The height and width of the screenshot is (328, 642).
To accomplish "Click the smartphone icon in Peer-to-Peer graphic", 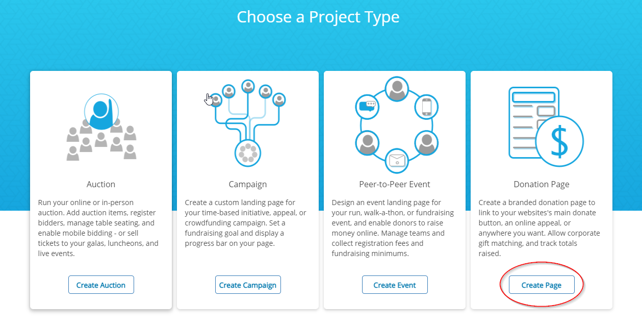I will click(x=426, y=107).
